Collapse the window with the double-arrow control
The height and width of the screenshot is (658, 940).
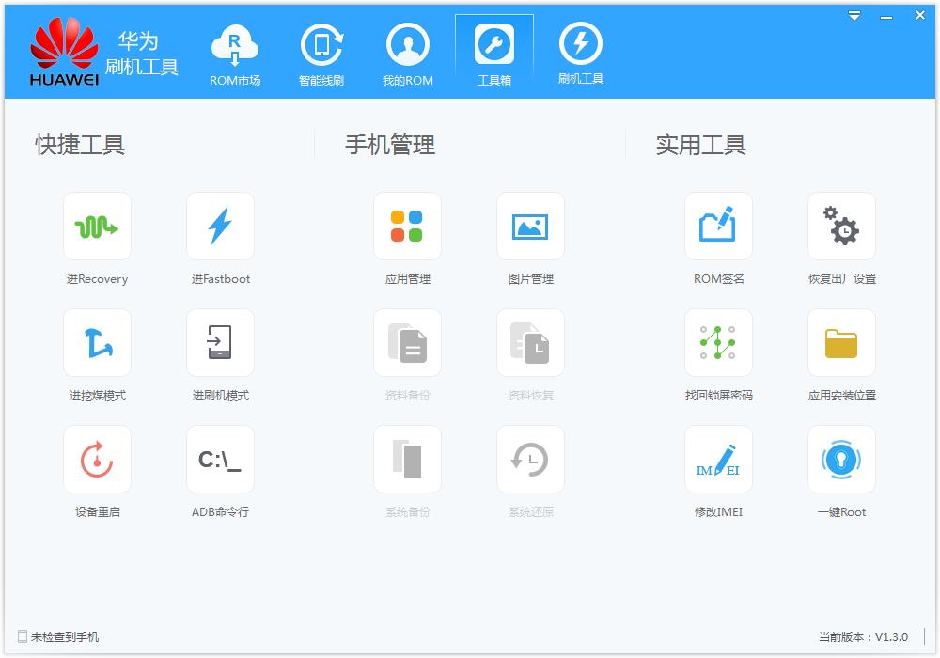click(854, 15)
